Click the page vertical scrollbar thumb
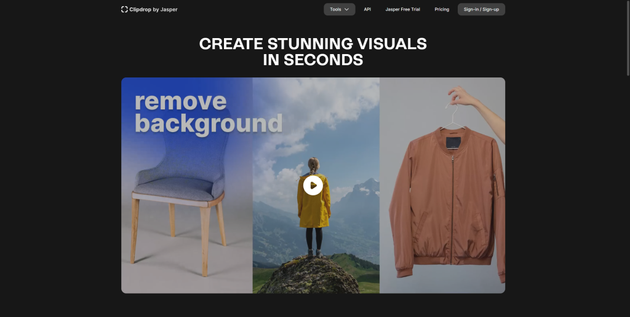The width and height of the screenshot is (630, 317). [628, 38]
